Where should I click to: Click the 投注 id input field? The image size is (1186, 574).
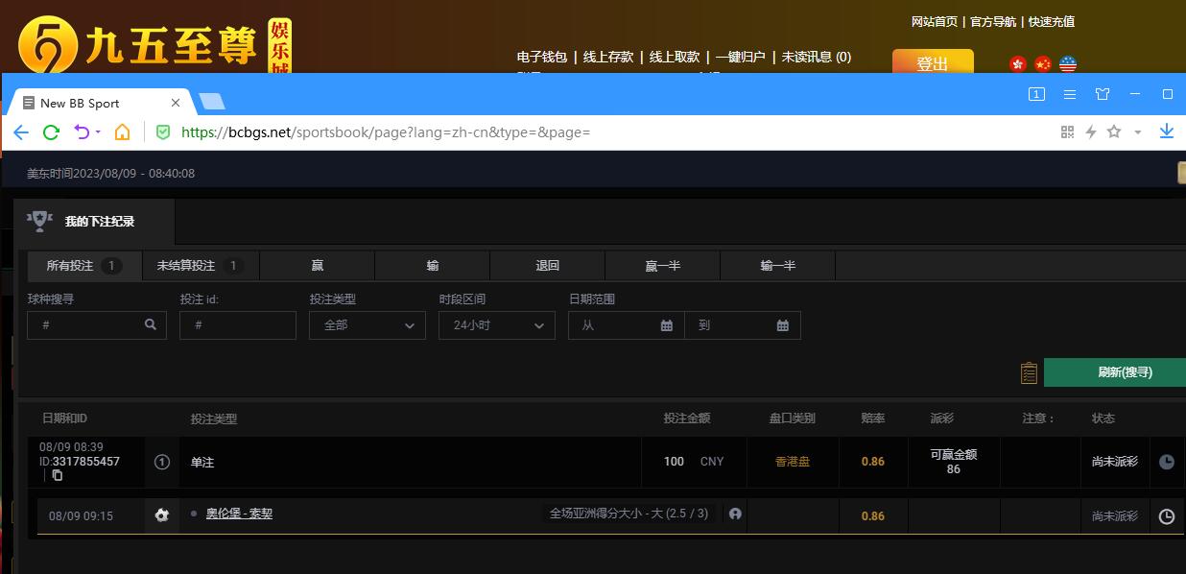tap(238, 325)
